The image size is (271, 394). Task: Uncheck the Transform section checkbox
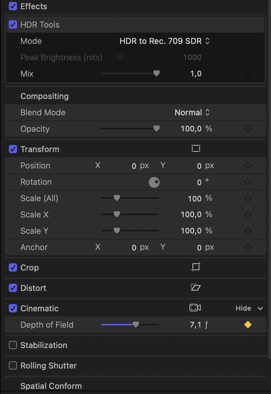click(13, 149)
